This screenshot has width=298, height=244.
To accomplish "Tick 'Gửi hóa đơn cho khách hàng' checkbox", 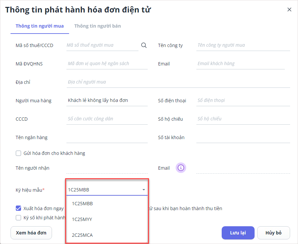I will click(19, 153).
